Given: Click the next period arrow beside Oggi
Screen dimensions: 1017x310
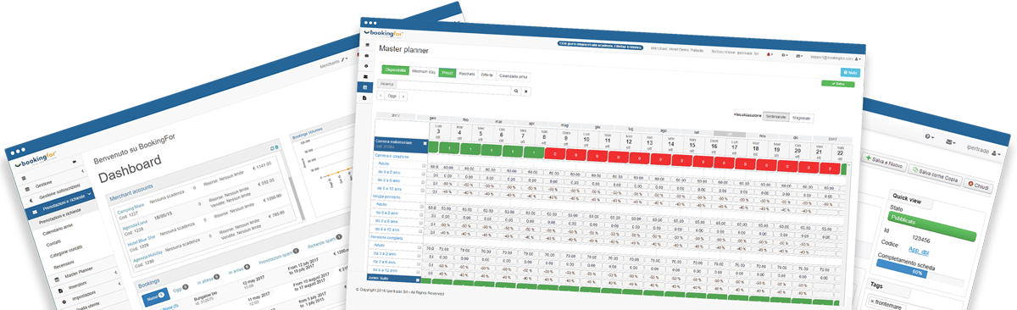Looking at the screenshot, I should (403, 97).
